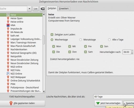The height and width of the screenshot is (108, 134).
Task: Uncheck the Don weekday checkbox
Action: pyautogui.click(x=70, y=52)
